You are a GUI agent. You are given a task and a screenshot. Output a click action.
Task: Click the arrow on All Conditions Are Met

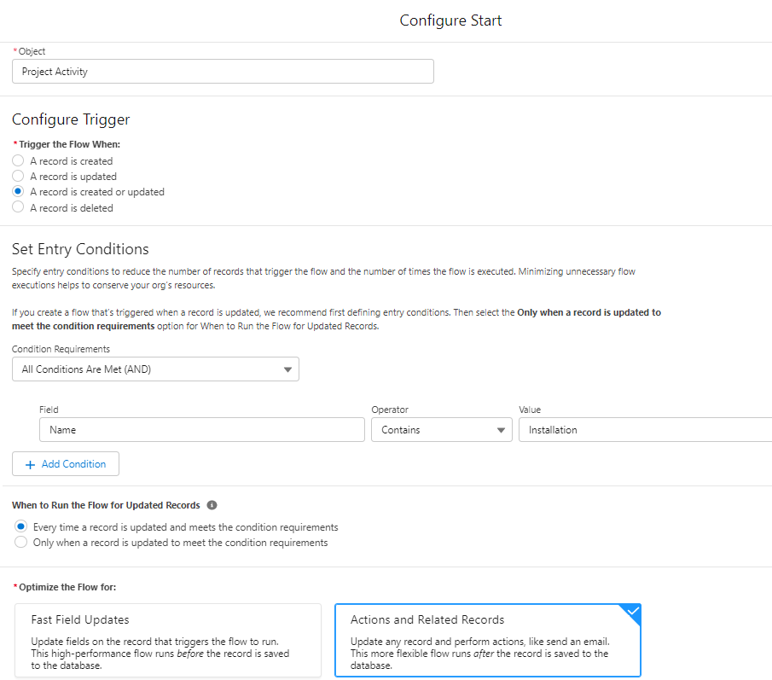point(287,369)
